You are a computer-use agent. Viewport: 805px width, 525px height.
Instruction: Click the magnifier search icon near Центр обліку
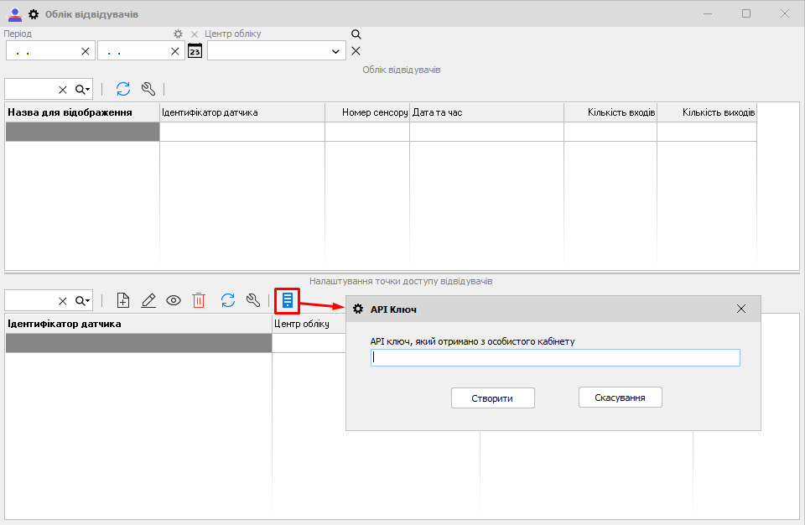(356, 34)
